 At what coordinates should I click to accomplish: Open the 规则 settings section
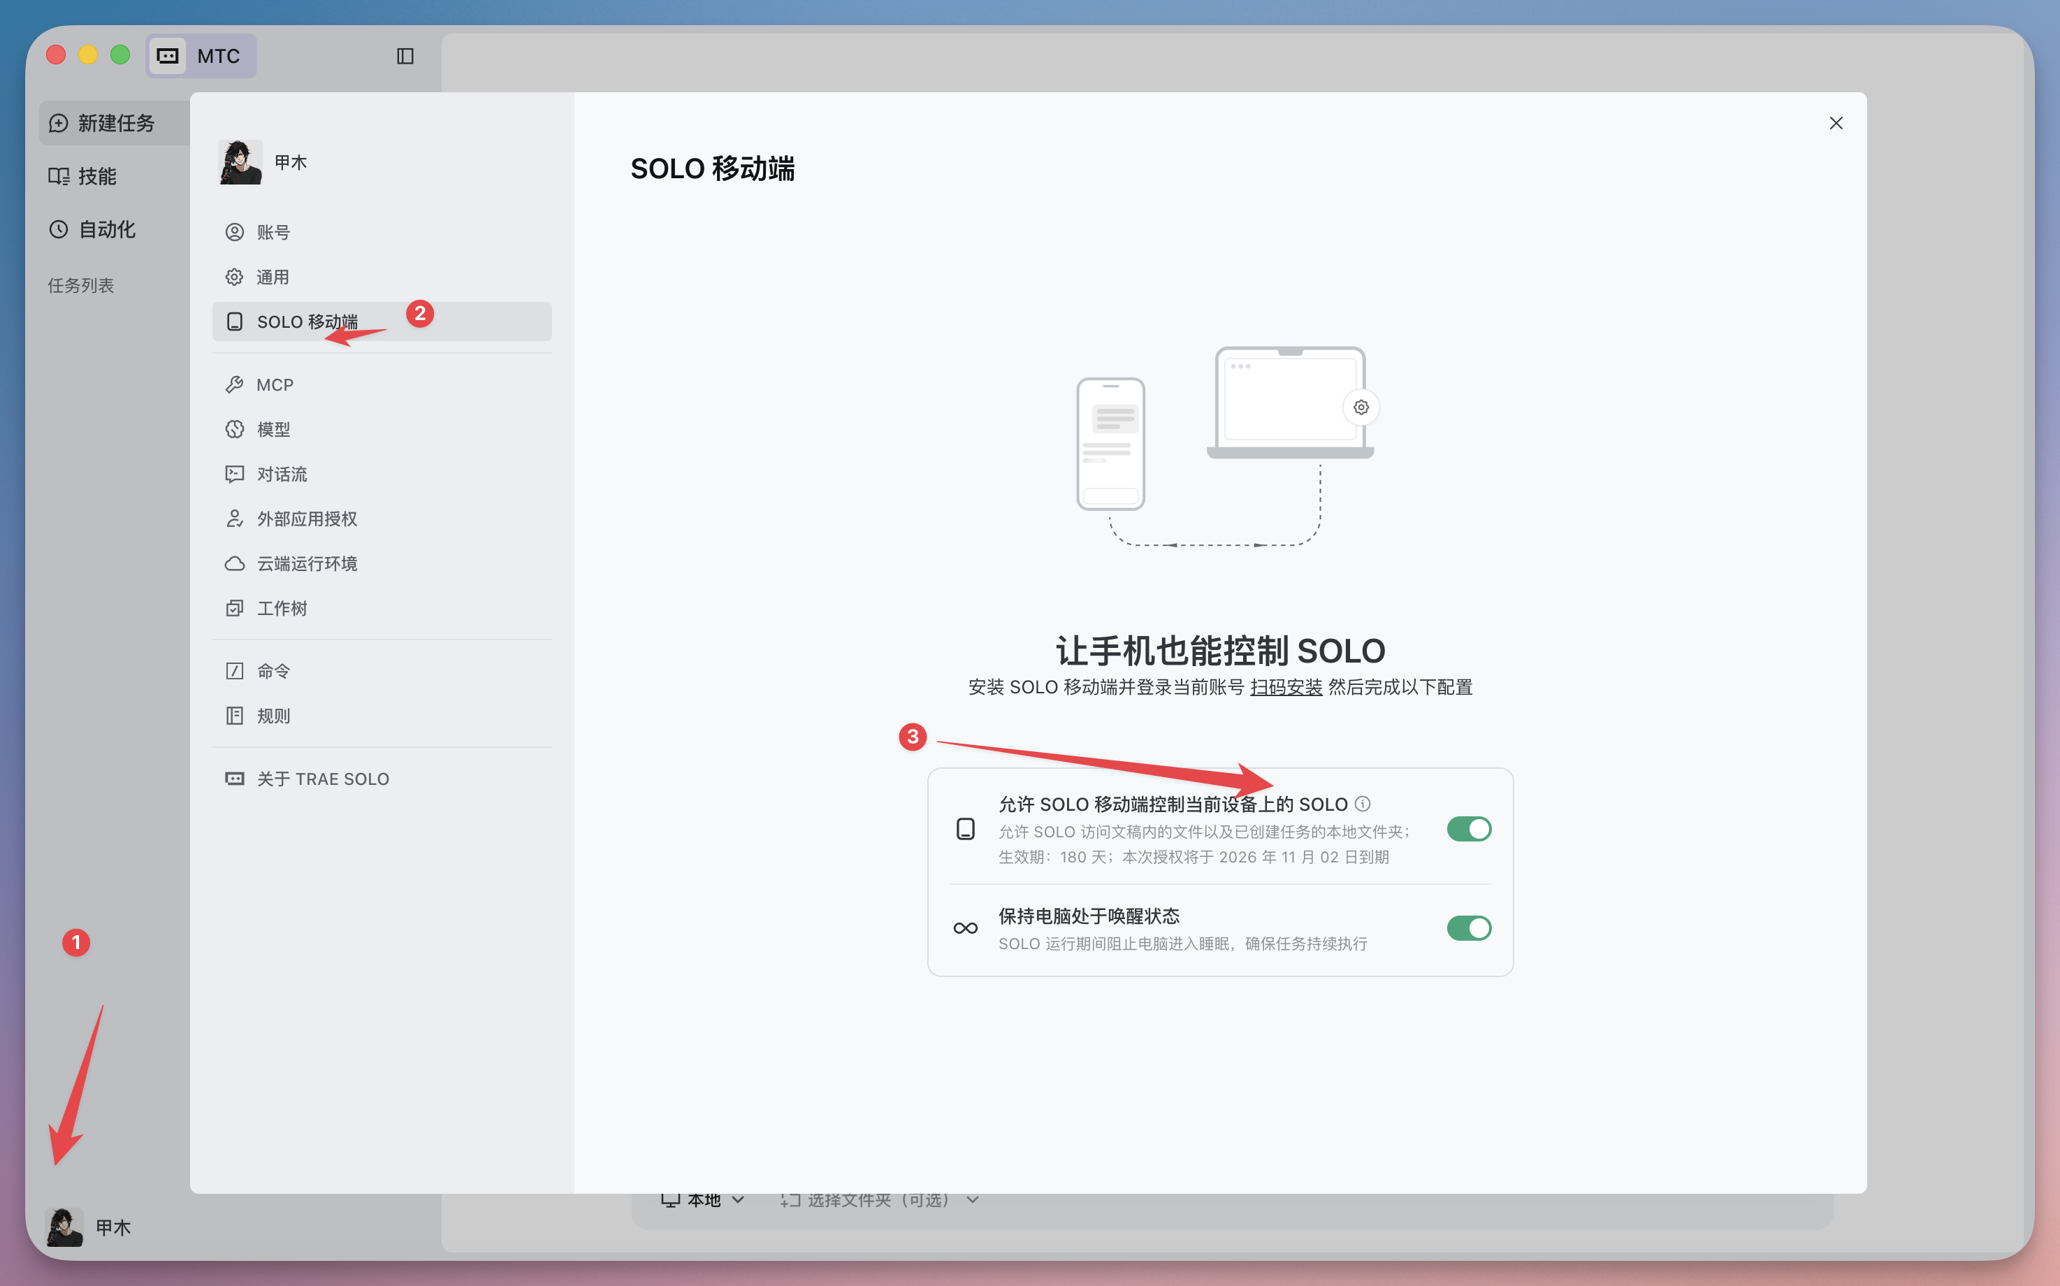click(x=382, y=716)
